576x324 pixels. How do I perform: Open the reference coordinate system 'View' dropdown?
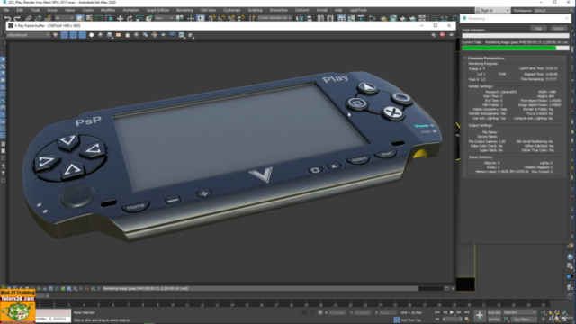(164, 18)
